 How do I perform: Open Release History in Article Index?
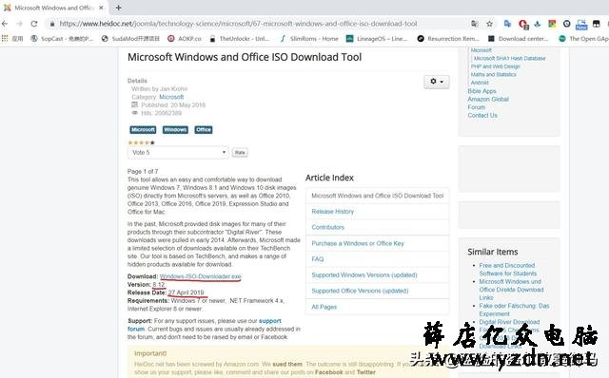[x=333, y=212]
